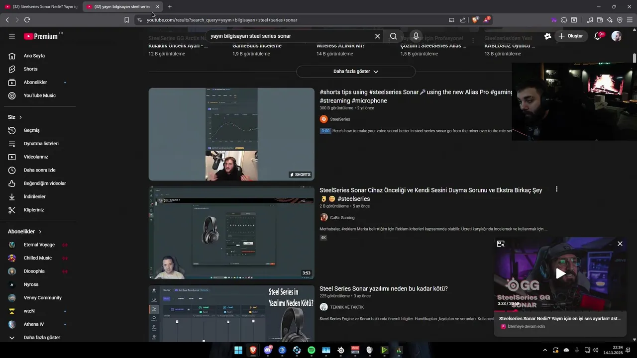Viewport: 637px width, 358px height.
Task: Click the search magnifier button
Action: pyautogui.click(x=393, y=36)
